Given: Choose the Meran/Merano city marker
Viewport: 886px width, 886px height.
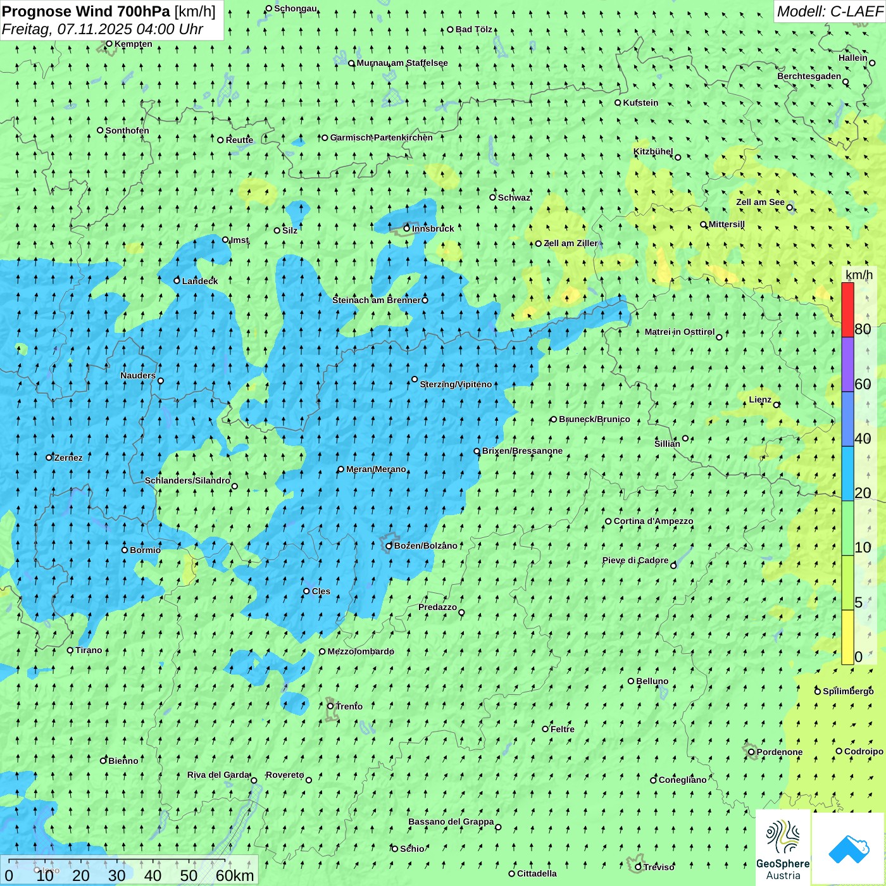Looking at the screenshot, I should pos(341,470).
